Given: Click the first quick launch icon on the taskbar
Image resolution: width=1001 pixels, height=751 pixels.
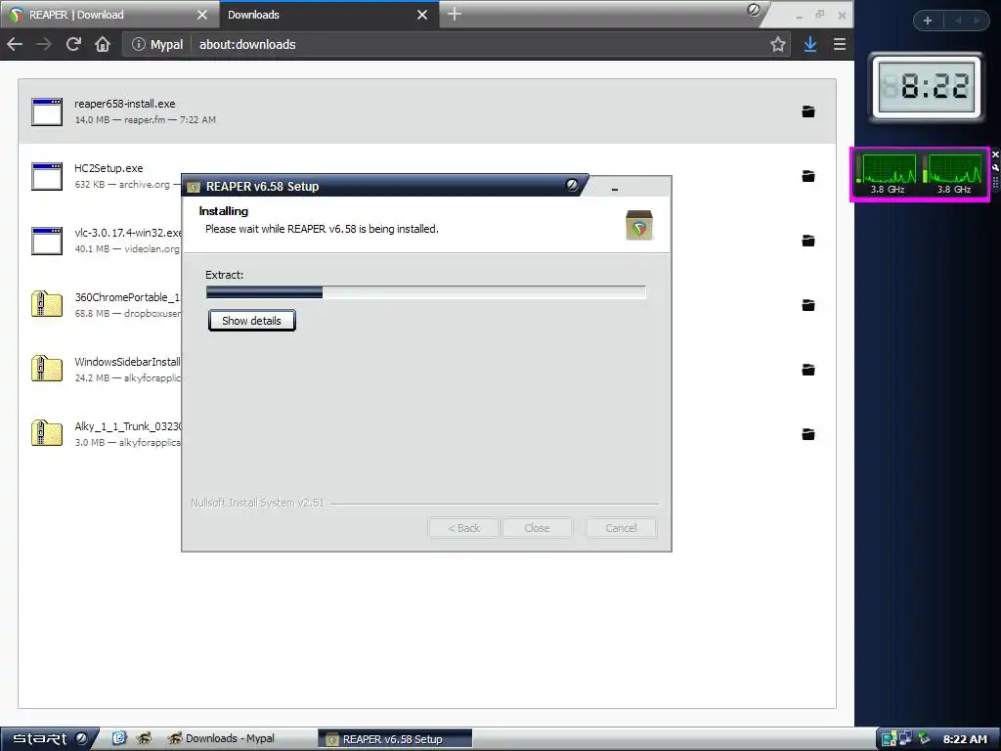Looking at the screenshot, I should (119, 738).
